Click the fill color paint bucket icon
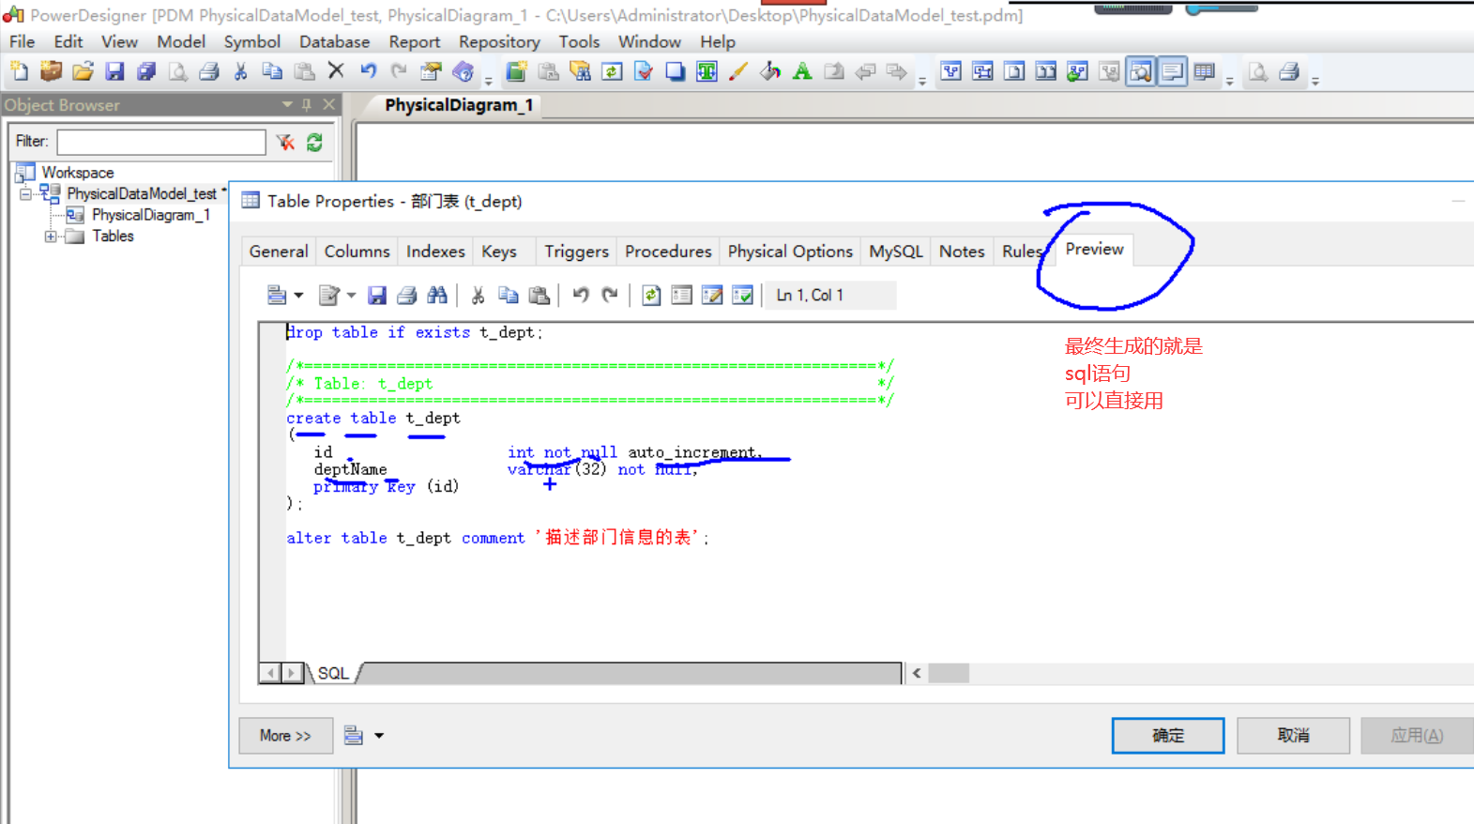This screenshot has width=1474, height=824. click(770, 71)
